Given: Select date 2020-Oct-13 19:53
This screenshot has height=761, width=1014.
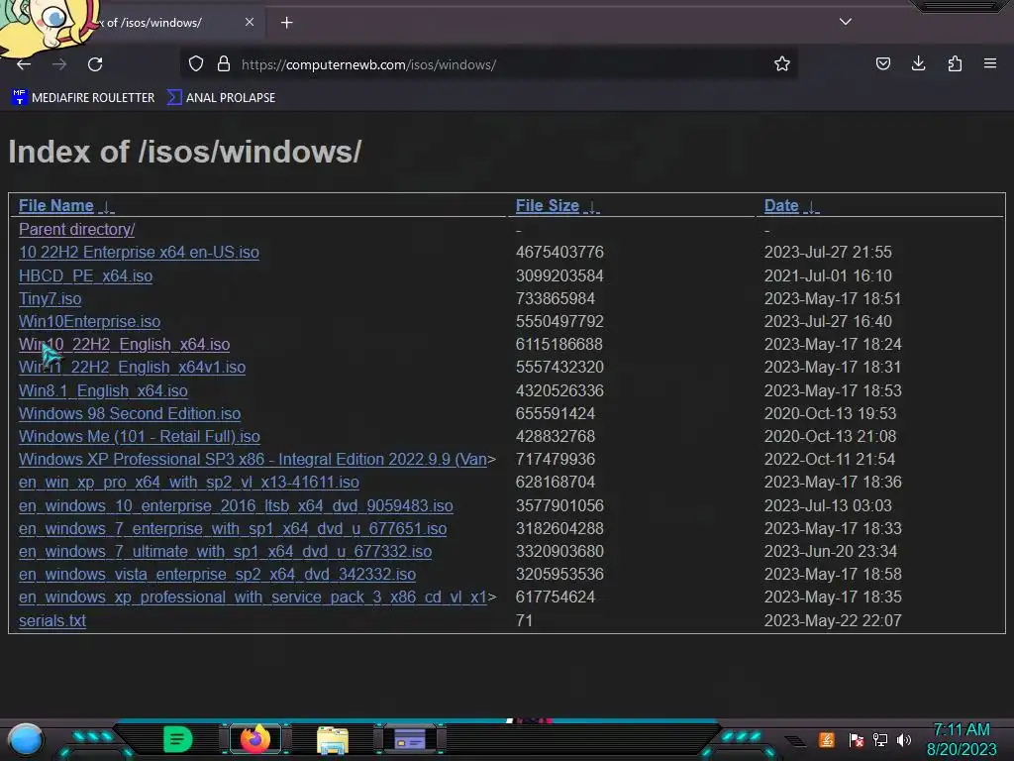Looking at the screenshot, I should (x=831, y=413).
